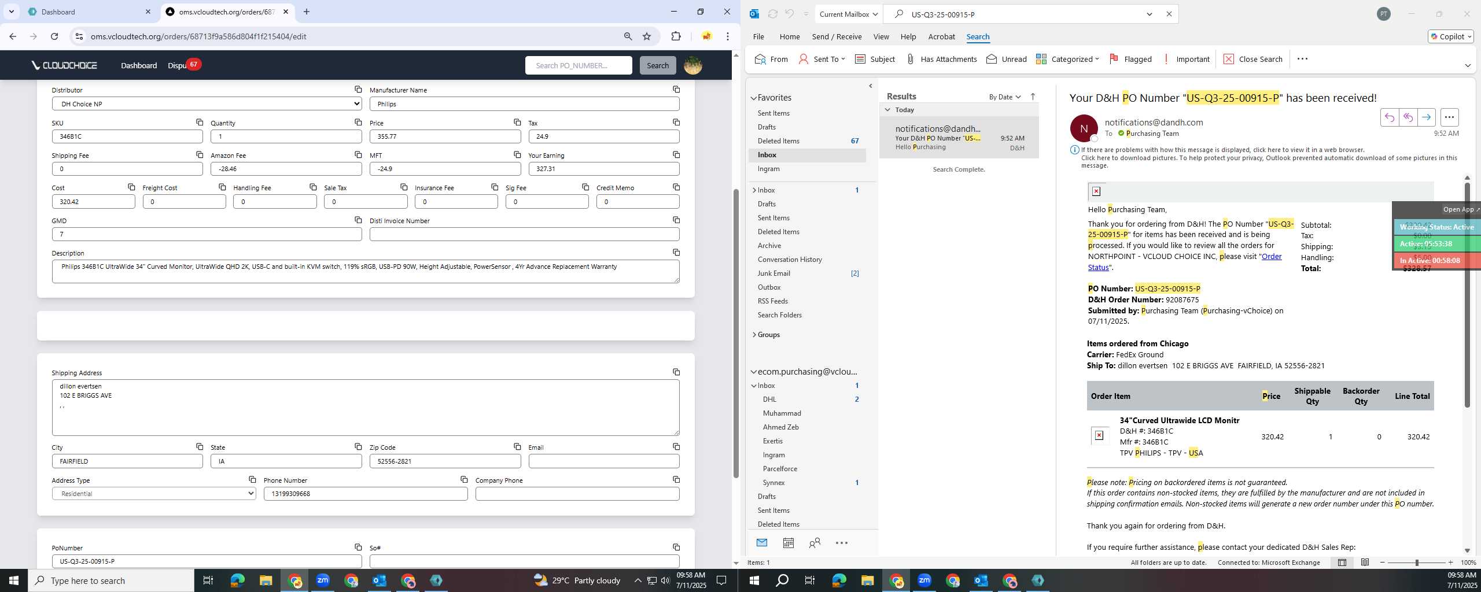Screen dimensions: 1481x592
Task: Open Categorized filter dropdown
Action: point(1067,59)
